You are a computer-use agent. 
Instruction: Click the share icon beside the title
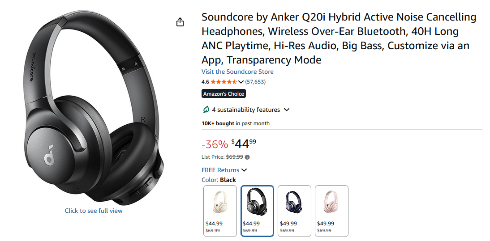180,22
